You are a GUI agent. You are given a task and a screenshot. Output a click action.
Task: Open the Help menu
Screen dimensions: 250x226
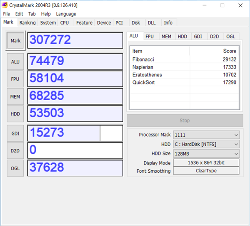coord(46,14)
